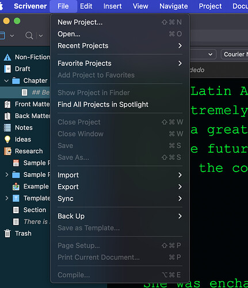This screenshot has width=248, height=288.
Task: Expand the Recent Projects submenu
Action: click(x=120, y=46)
